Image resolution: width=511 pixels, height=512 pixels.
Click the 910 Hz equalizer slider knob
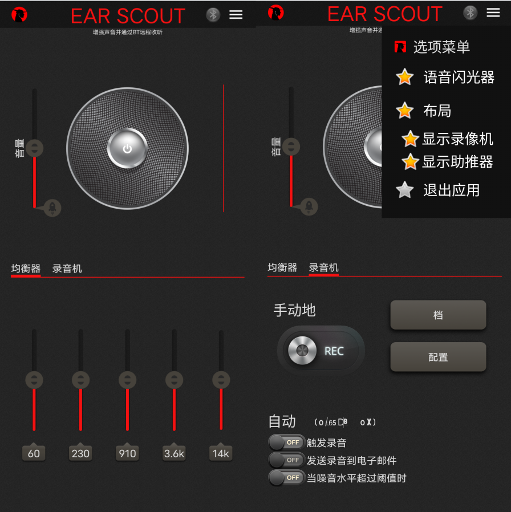(127, 380)
